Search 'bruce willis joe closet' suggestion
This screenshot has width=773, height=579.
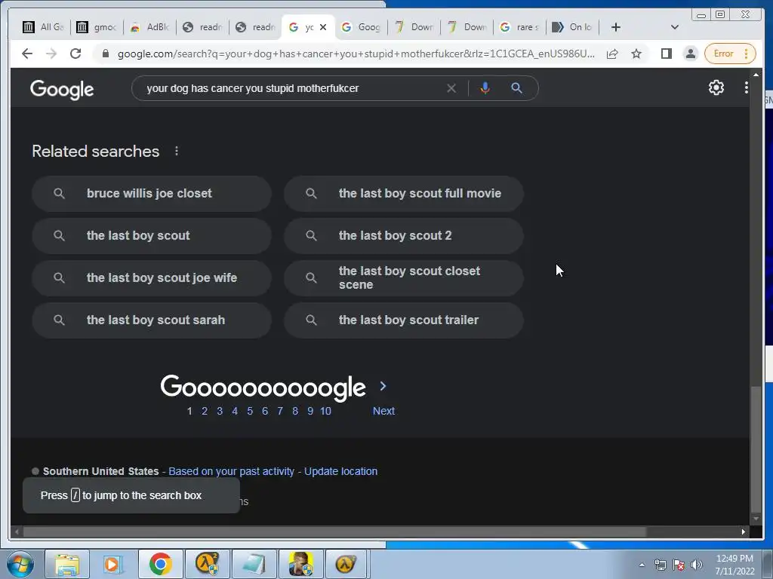coord(152,194)
